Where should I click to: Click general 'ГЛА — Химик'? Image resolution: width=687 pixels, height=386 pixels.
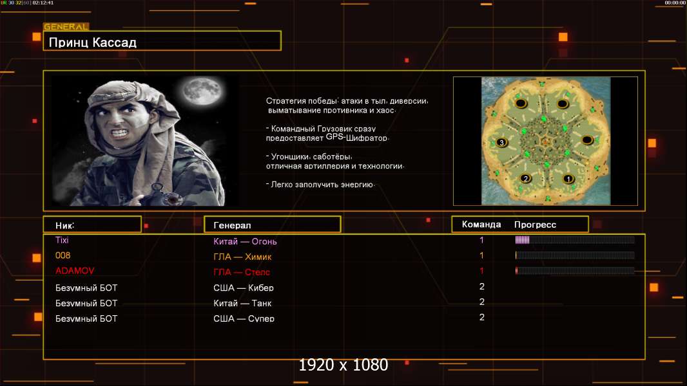(x=242, y=257)
